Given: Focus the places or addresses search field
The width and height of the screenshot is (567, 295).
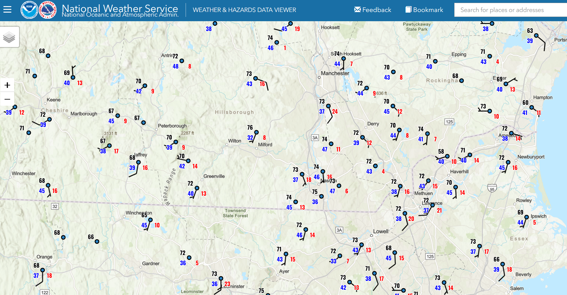Looking at the screenshot, I should tap(510, 10).
